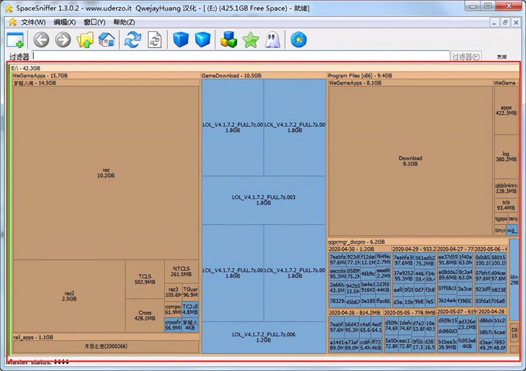
Task: Open the 编辑(X) menu
Action: click(x=64, y=22)
